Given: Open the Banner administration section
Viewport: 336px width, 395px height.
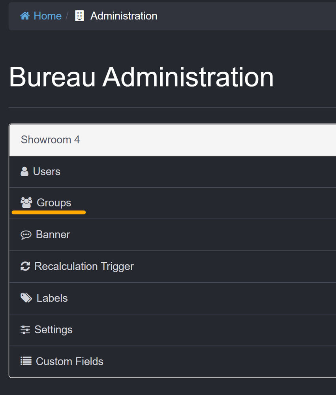Looking at the screenshot, I should click(53, 234).
